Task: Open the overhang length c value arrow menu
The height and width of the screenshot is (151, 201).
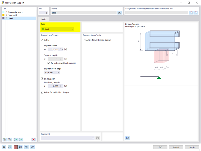Action: (62, 86)
